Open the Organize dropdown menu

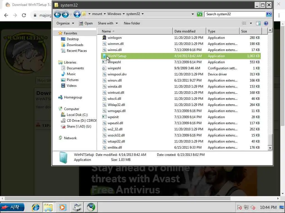pos(65,23)
